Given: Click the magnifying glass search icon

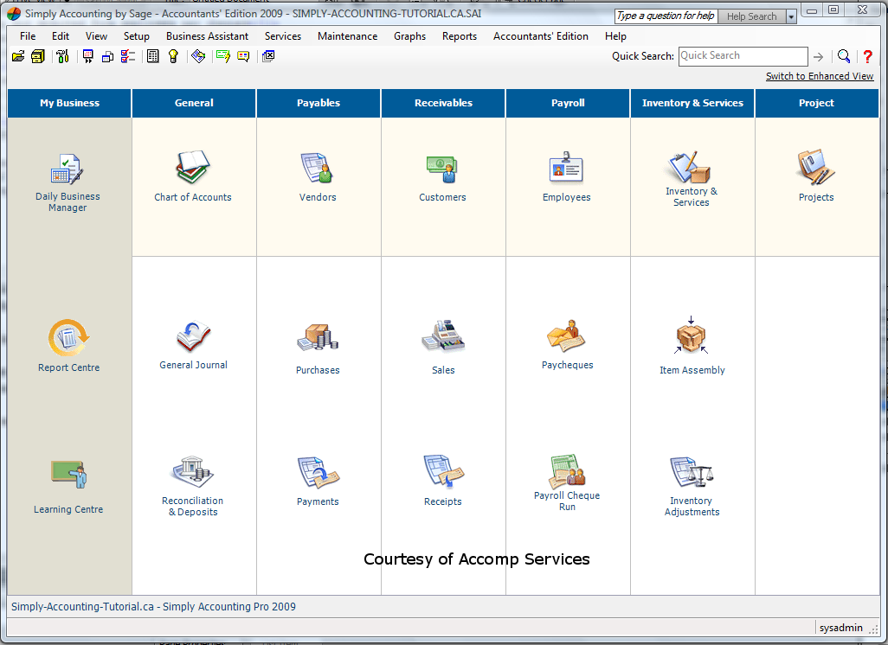Looking at the screenshot, I should coord(844,56).
